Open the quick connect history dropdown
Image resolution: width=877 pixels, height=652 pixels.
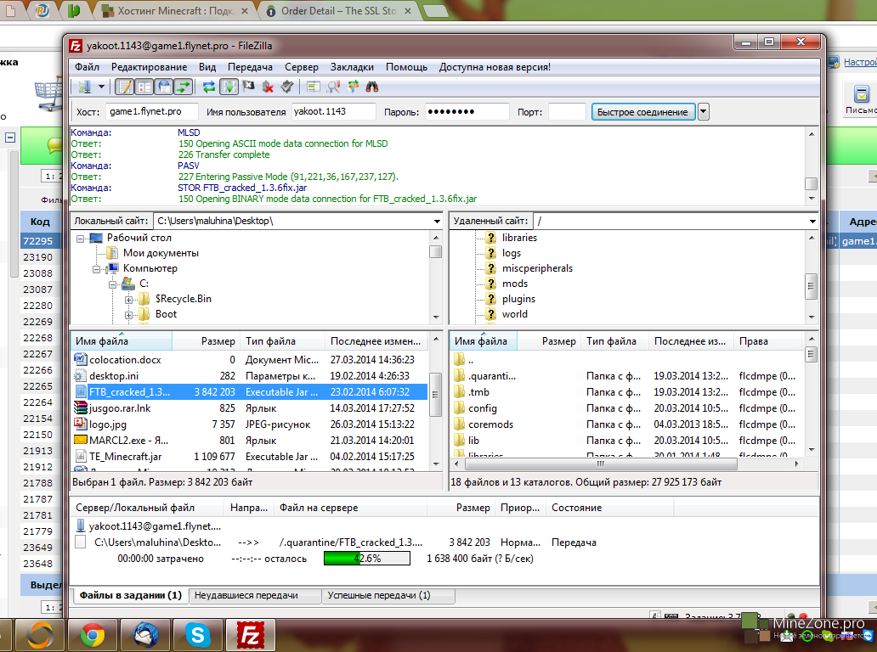704,112
